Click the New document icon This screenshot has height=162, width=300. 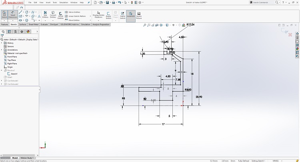pyautogui.click(x=95, y=2)
